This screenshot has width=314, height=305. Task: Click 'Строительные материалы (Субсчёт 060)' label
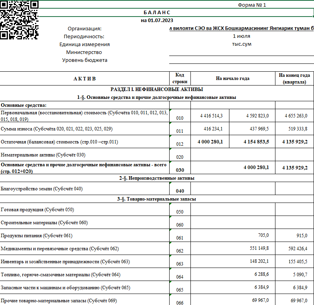pyautogui.click(x=44, y=223)
